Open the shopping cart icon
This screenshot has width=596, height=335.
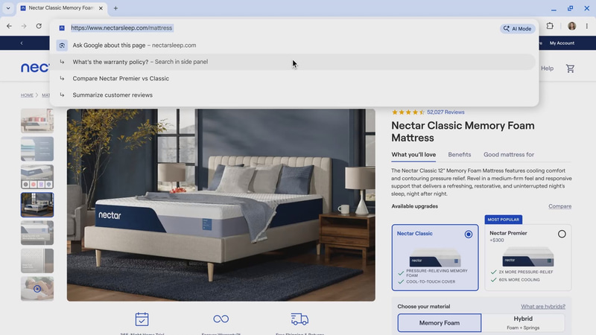point(570,68)
